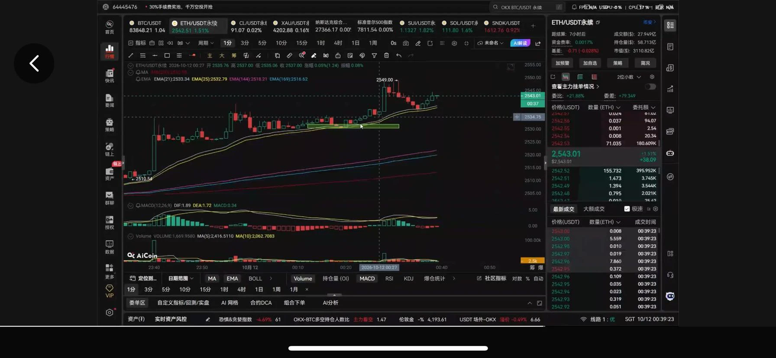This screenshot has width=776, height=358.
Task: Open the 日期范围 date range dropdown
Action: pos(181,278)
